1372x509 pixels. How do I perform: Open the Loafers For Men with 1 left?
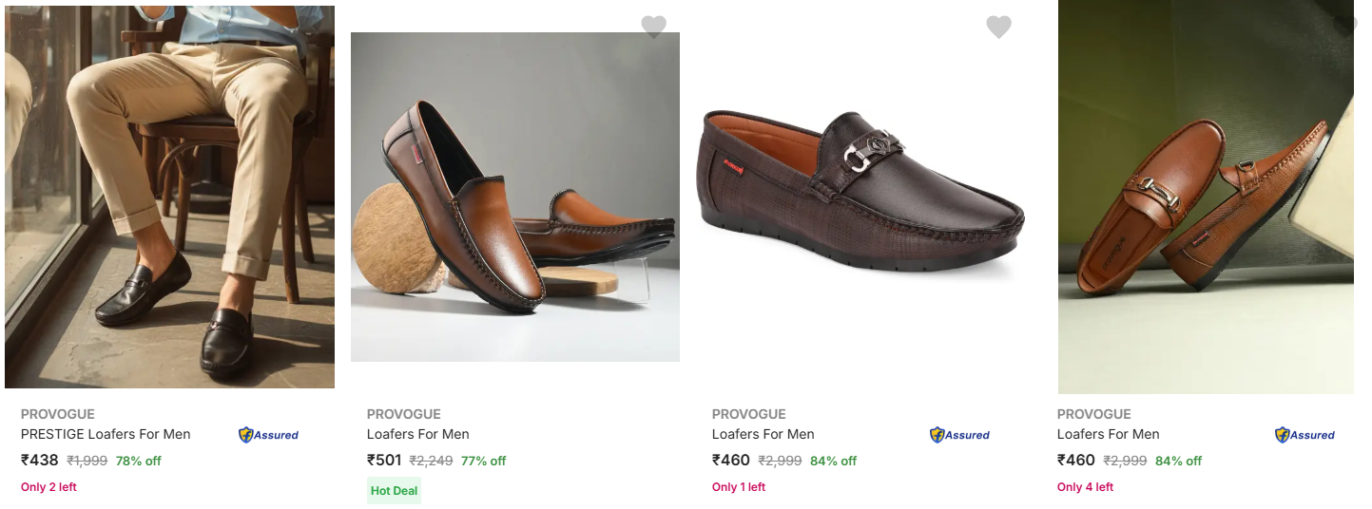(x=763, y=434)
